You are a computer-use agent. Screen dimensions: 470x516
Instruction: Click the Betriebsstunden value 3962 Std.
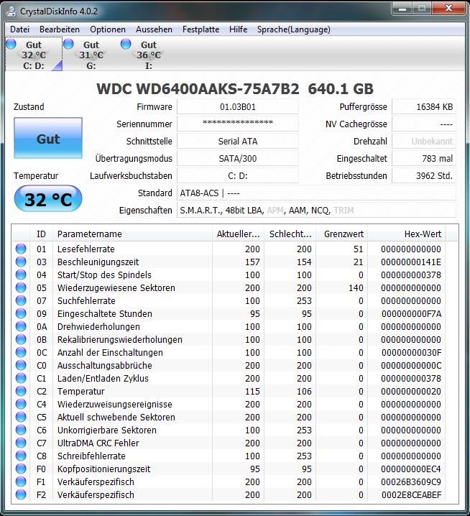point(424,176)
